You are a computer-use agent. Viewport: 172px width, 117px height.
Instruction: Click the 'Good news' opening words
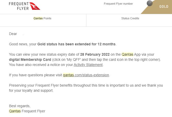(x=18, y=44)
